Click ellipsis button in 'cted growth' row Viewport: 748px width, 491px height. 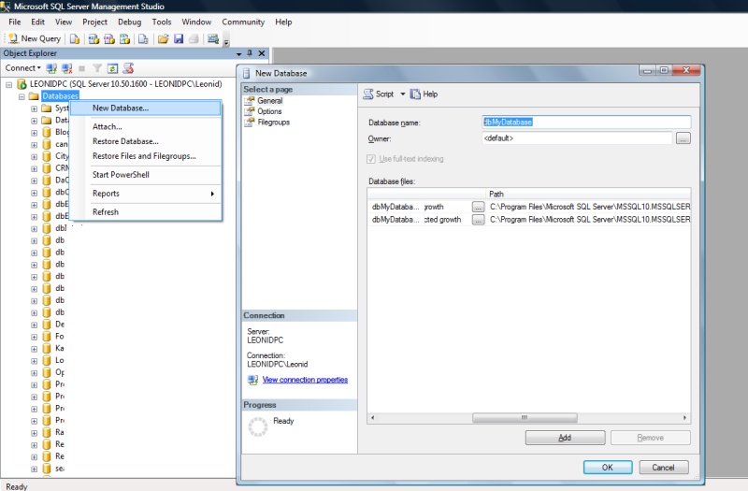click(478, 220)
